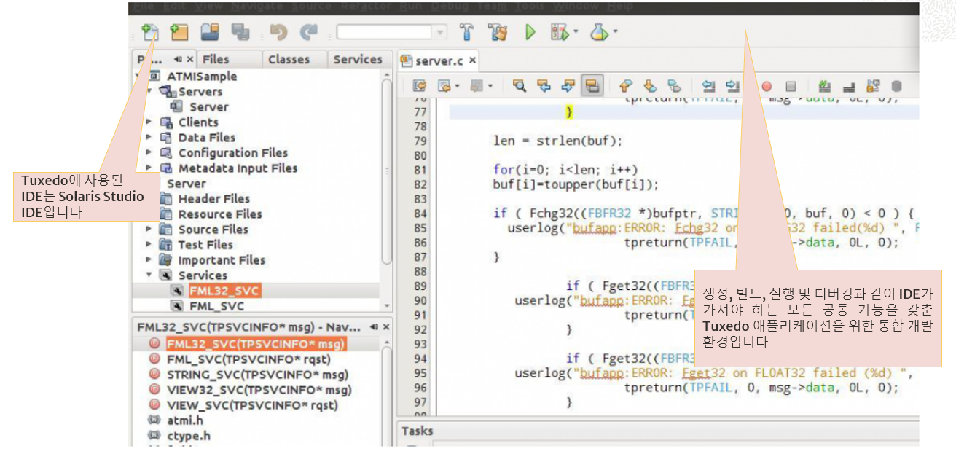Select the Resource Files folder

[x=220, y=214]
